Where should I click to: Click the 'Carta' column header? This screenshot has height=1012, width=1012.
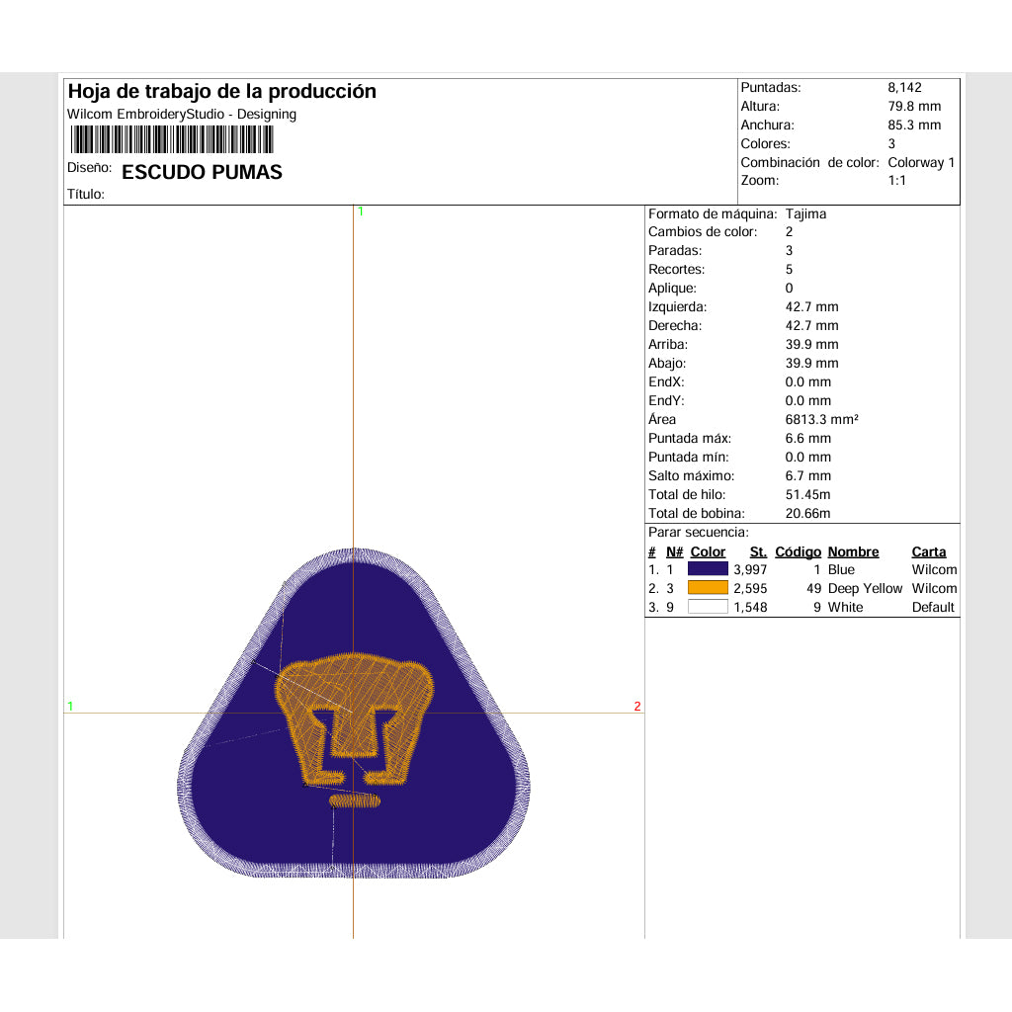tap(928, 551)
